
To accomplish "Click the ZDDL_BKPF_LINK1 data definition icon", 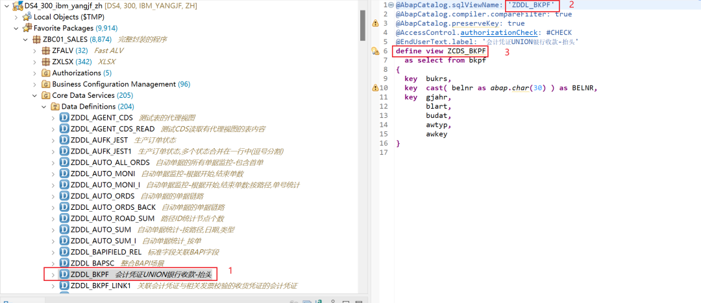I will click(x=64, y=286).
